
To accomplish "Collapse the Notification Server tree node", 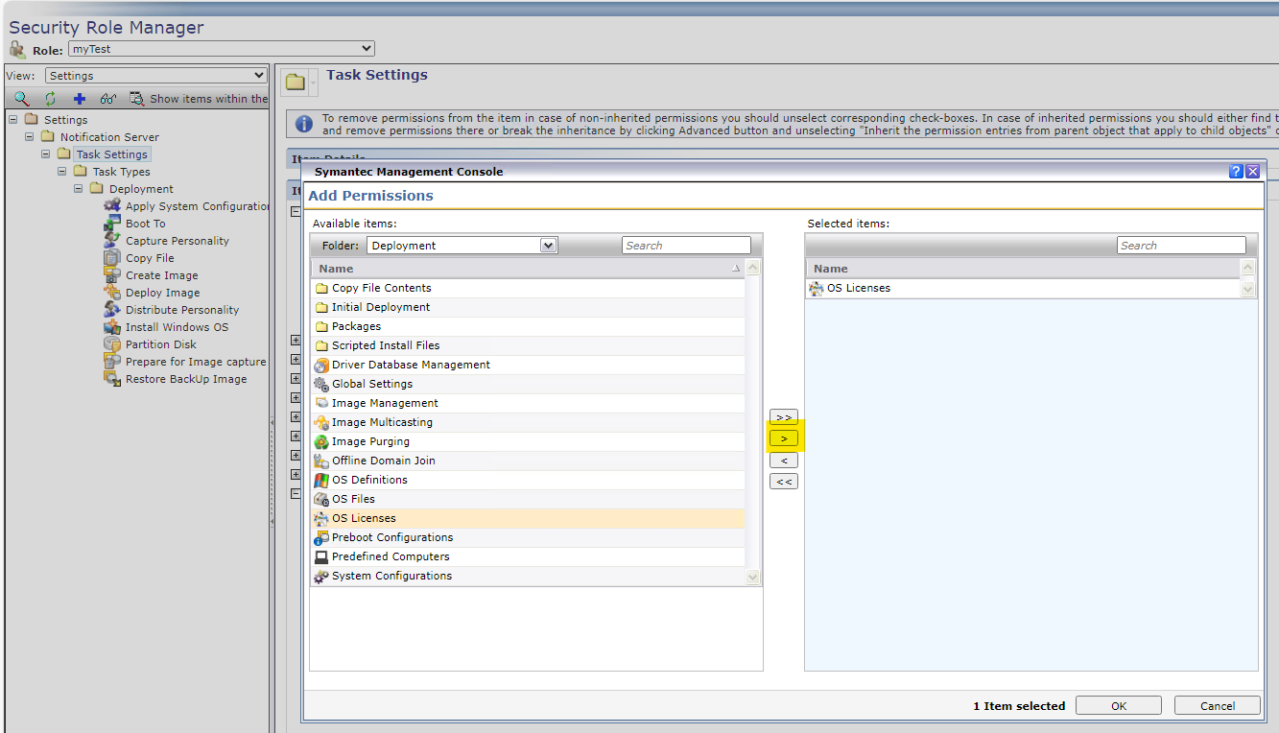I will (30, 137).
